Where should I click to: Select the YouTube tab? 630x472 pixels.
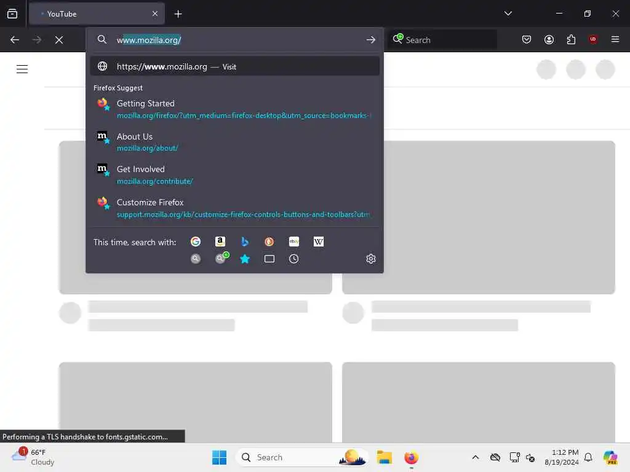pos(97,14)
